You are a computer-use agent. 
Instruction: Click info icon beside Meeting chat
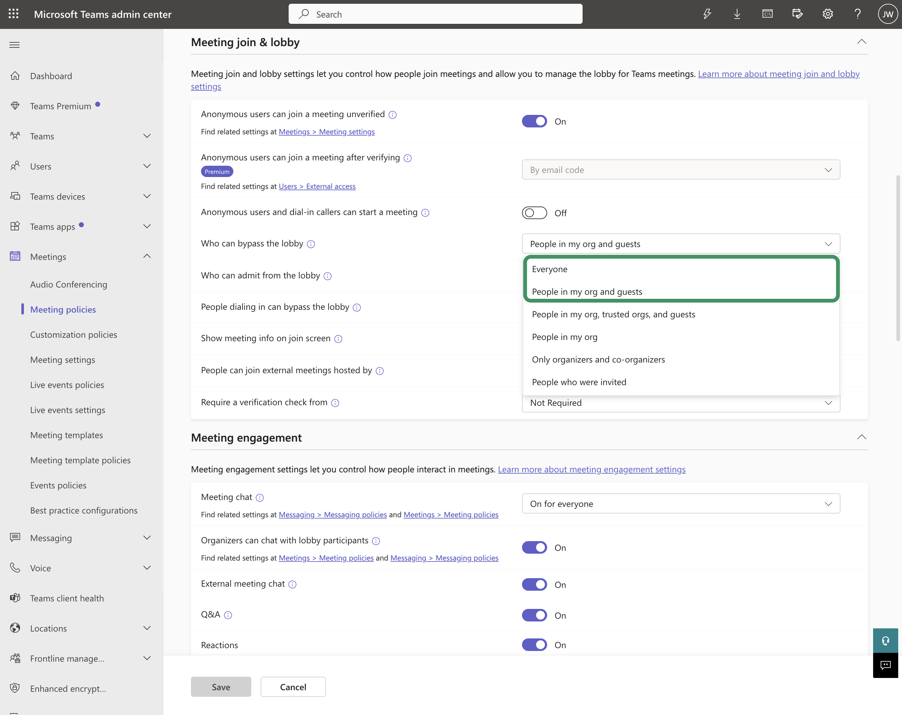coord(260,497)
